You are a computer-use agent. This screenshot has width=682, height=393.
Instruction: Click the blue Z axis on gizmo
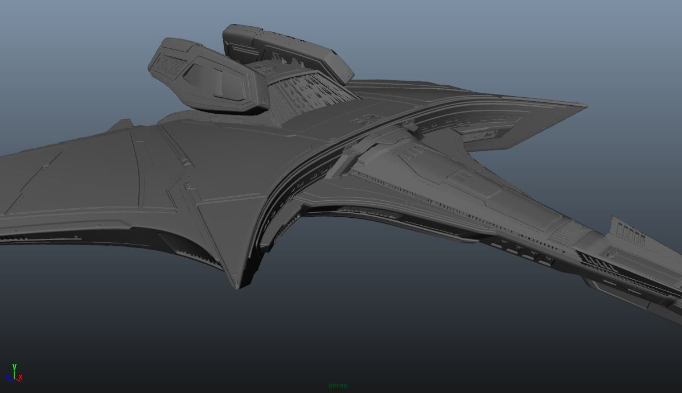point(9,378)
